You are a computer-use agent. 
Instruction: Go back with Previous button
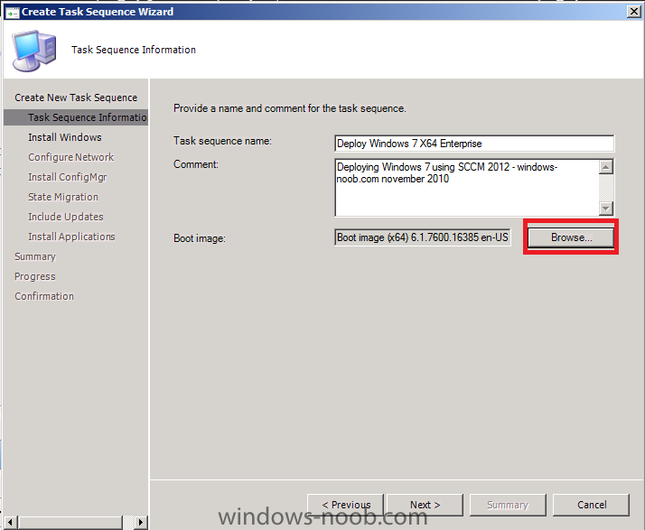(x=345, y=505)
